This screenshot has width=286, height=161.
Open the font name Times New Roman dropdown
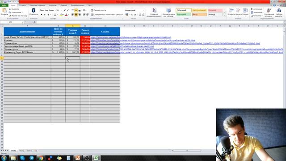coord(55,10)
